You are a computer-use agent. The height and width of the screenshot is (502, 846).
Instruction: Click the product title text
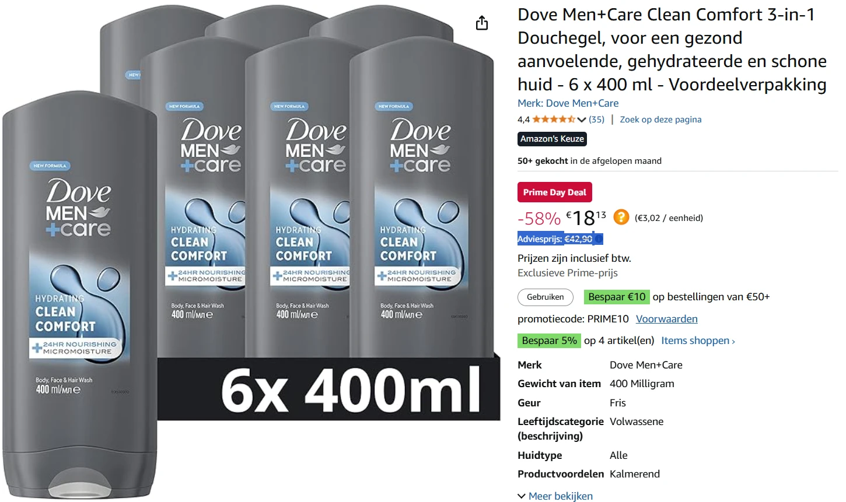[672, 50]
